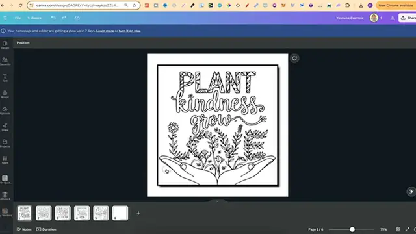Image resolution: width=416 pixels, height=234 pixels.
Task: Add a new page with plus button
Action: (x=138, y=213)
